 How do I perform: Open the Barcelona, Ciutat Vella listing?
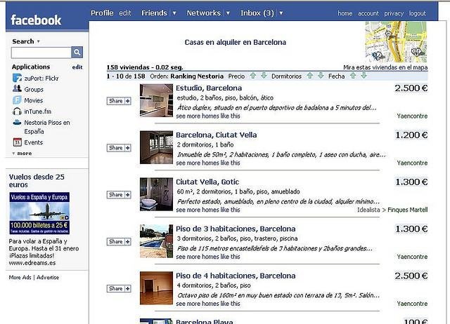point(216,135)
